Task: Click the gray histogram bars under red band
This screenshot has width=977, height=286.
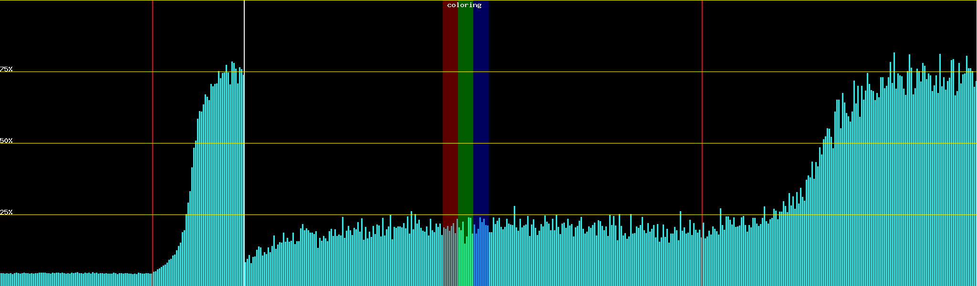Action: pyautogui.click(x=450, y=257)
